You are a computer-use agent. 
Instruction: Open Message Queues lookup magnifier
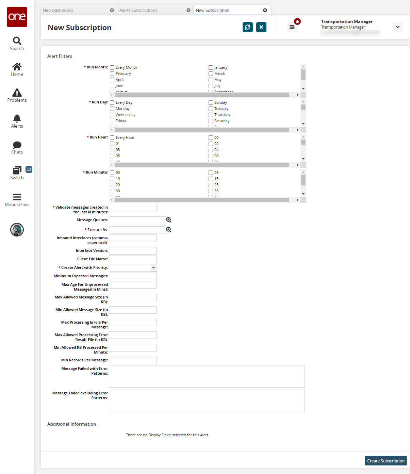[169, 220]
